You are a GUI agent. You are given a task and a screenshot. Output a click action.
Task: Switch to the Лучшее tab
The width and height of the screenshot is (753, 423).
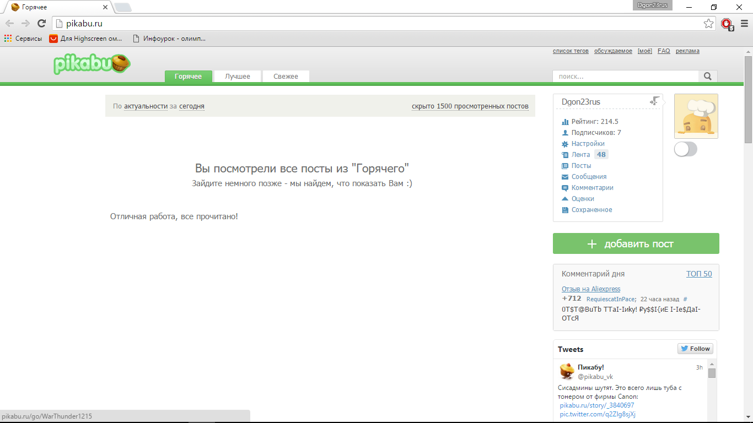238,77
